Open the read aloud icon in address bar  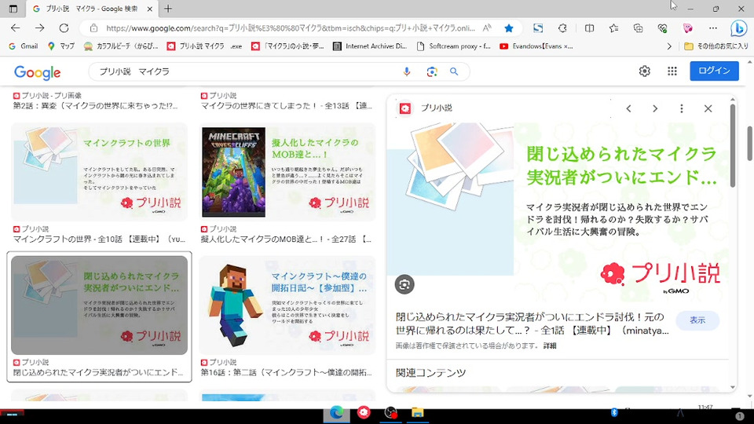(487, 28)
